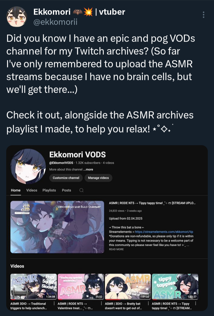Screen dimensions: 214x316
Task: Play the featured Echo Chamber video thumbnail
Action: point(57,227)
